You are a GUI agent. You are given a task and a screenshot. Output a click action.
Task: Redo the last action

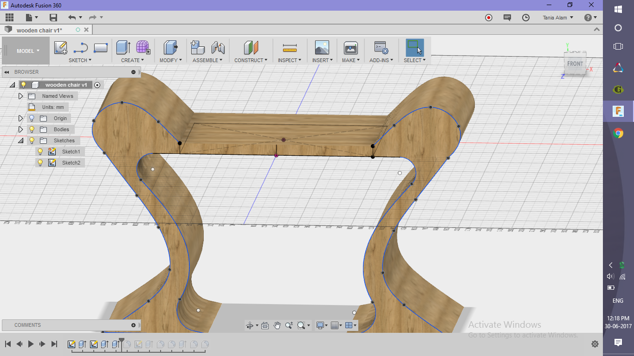92,18
